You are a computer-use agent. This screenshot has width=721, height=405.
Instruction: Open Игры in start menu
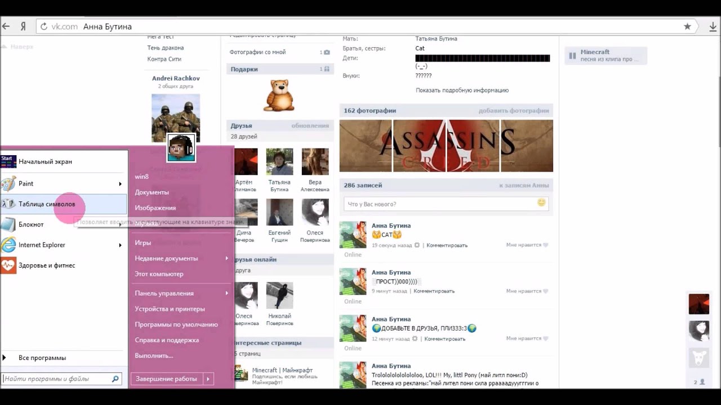(x=143, y=243)
